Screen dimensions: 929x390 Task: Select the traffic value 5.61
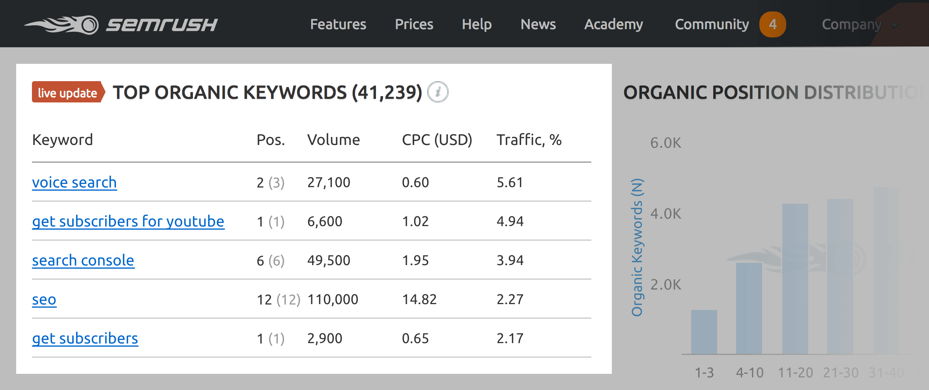(x=510, y=182)
